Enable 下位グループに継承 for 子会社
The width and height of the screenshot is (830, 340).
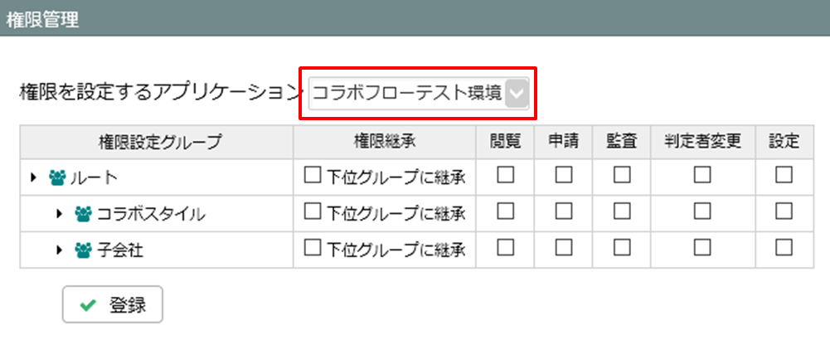(313, 247)
